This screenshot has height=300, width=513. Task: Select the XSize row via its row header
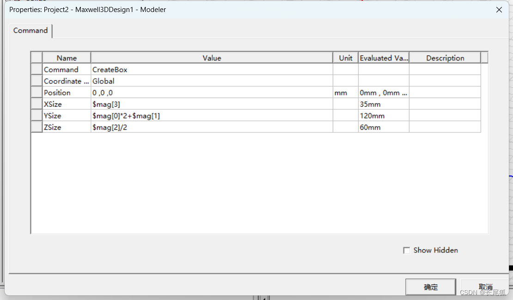coord(37,104)
